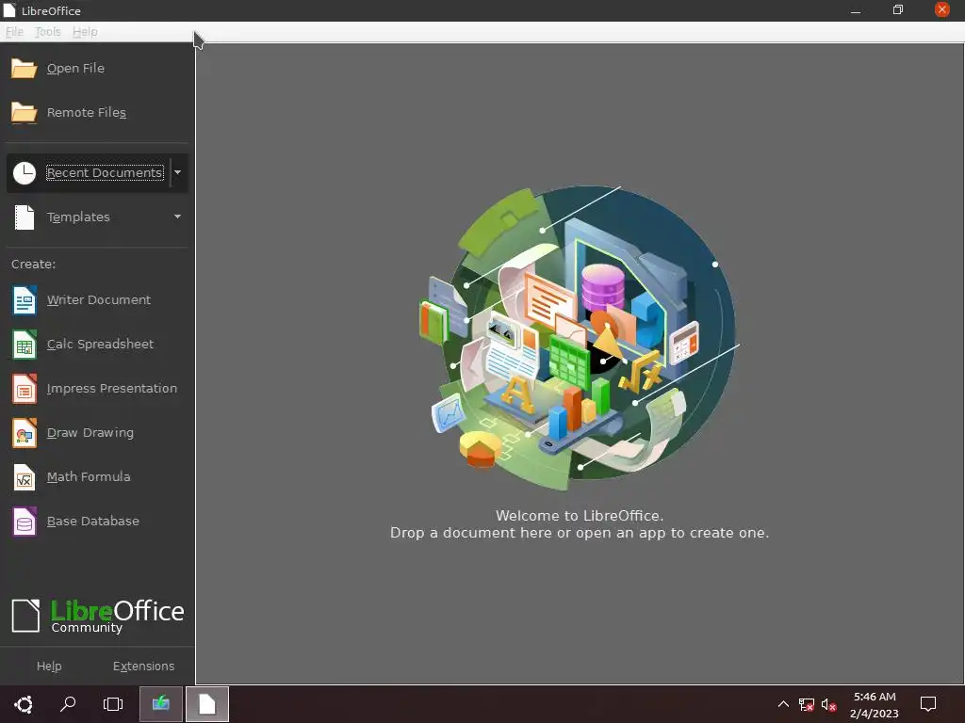This screenshot has width=965, height=723.
Task: Click the Calc Spreadsheet label
Action: tap(100, 345)
